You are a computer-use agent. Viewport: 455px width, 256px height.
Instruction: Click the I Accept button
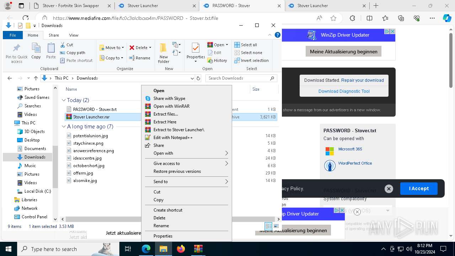(x=419, y=188)
